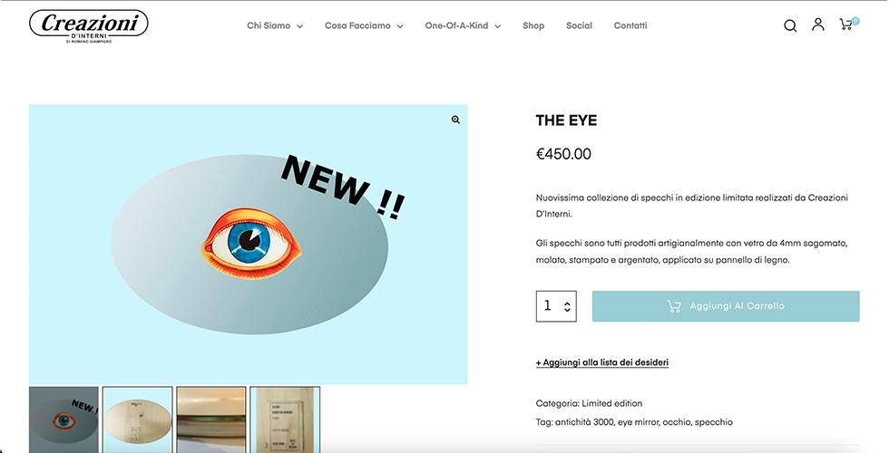Open the Shop menu item
This screenshot has width=889, height=453.
tap(533, 25)
